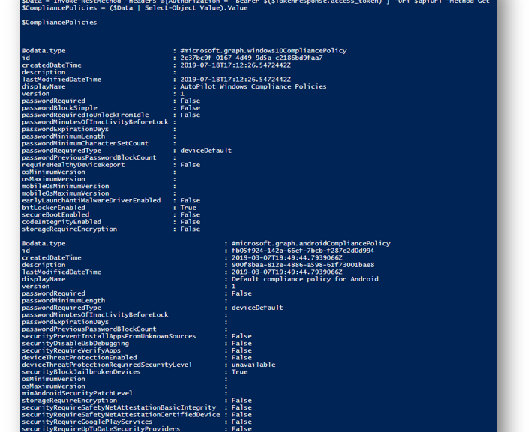Click the Windows policy id 2c37bc9f value
Image resolution: width=531 pixels, height=432 pixels.
[251, 58]
